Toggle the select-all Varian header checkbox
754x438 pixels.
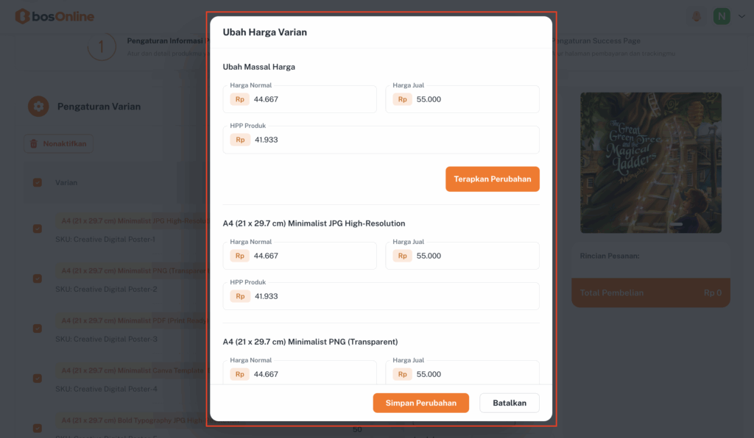(38, 182)
